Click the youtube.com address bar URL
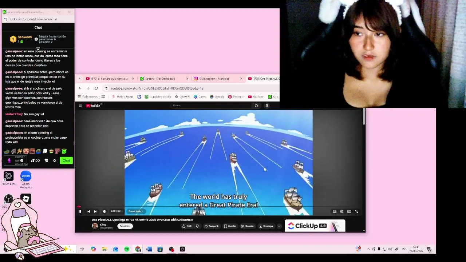This screenshot has height=262, width=466. (157, 88)
